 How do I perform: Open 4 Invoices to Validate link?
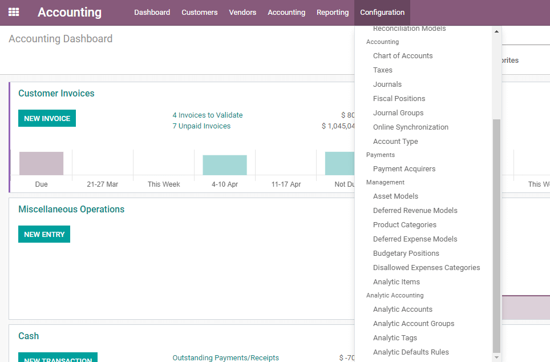pyautogui.click(x=208, y=115)
